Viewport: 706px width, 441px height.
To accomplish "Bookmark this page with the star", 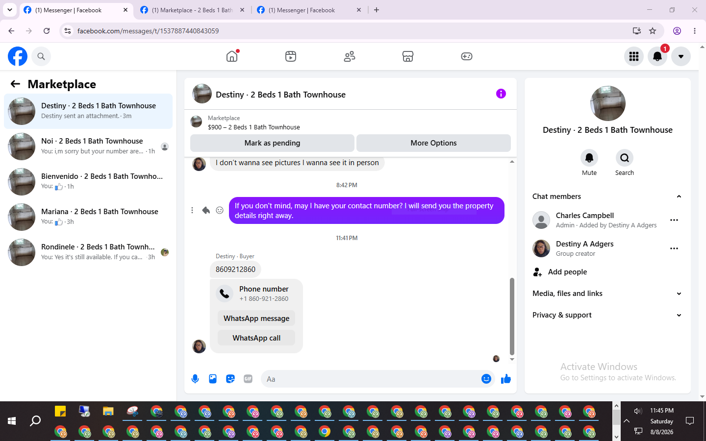I will [x=653, y=31].
